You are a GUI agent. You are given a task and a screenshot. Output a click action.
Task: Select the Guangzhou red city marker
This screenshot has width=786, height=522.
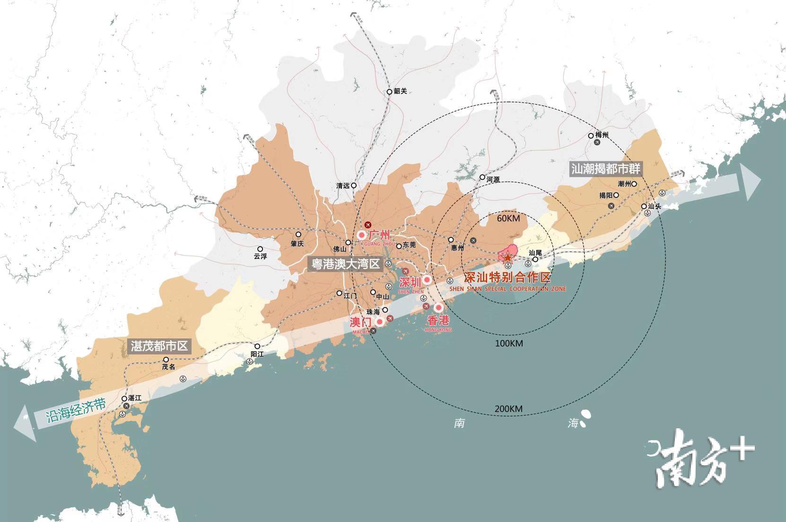(x=362, y=235)
